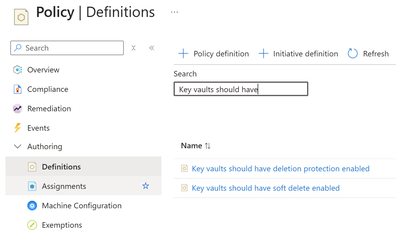Favorite Assignments with the star icon
The height and width of the screenshot is (238, 396).
(146, 186)
